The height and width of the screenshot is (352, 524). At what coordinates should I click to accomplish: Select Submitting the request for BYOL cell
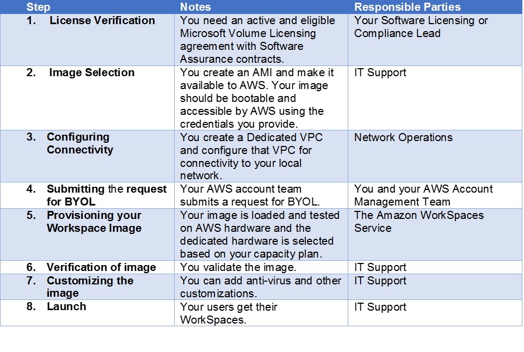(87, 195)
